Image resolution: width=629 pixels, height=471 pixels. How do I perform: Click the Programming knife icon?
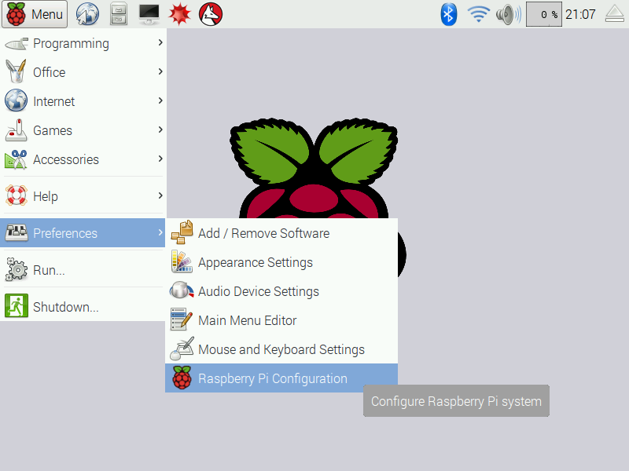point(17,43)
